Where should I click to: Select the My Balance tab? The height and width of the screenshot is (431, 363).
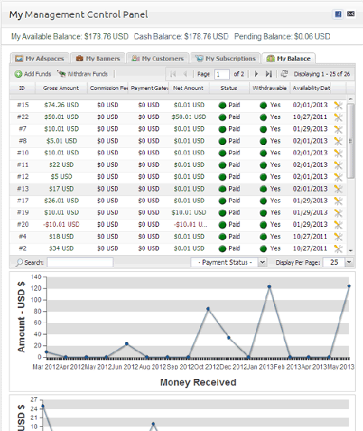click(288, 58)
